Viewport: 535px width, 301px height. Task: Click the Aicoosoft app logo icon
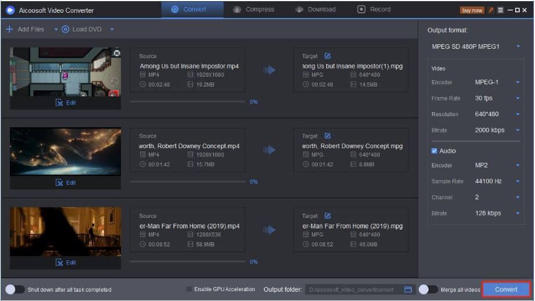(x=10, y=10)
